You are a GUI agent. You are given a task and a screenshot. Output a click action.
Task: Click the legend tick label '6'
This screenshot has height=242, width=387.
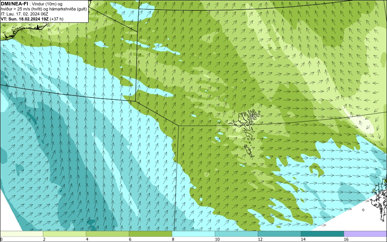pos(130,239)
